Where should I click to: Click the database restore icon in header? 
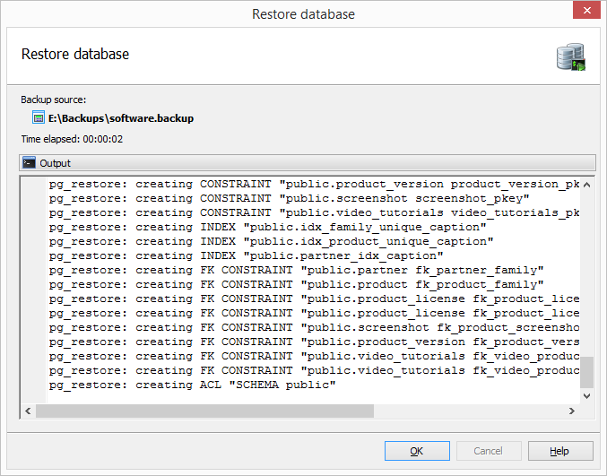coord(570,56)
